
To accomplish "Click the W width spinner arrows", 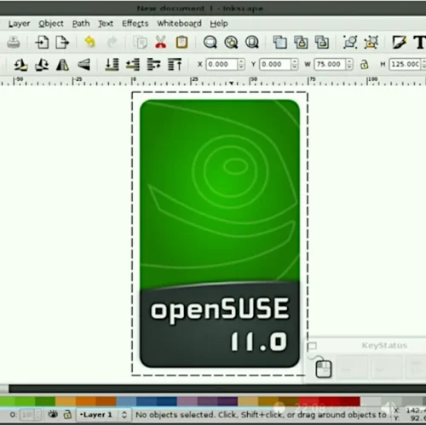I will [349, 64].
